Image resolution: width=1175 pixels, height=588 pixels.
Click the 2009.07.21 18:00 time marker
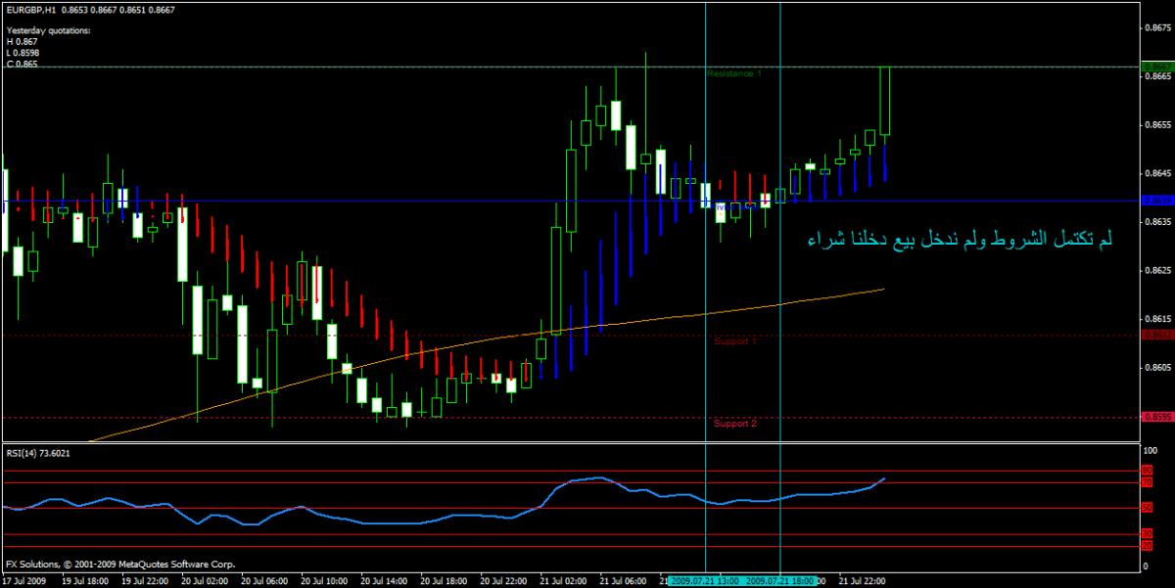point(781,580)
